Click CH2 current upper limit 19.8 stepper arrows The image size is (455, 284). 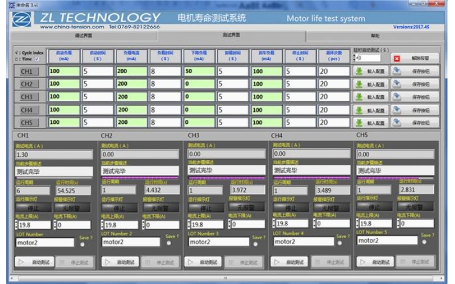102,224
